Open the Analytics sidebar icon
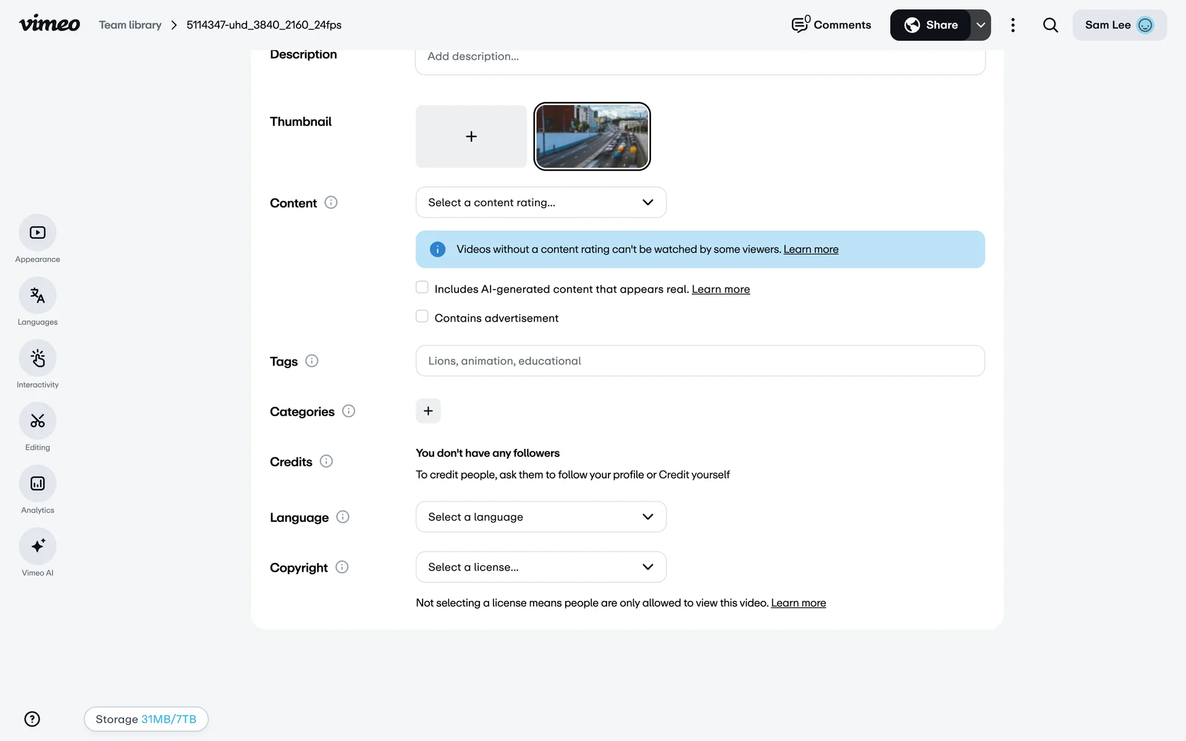This screenshot has width=1186, height=741. pyautogui.click(x=38, y=484)
